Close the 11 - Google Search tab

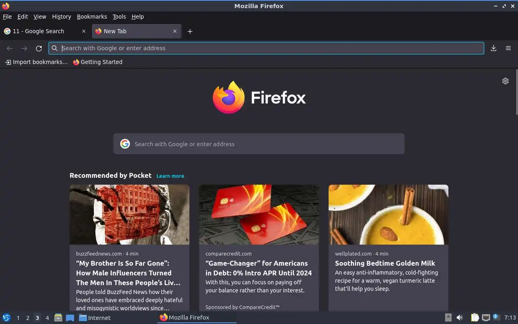click(84, 31)
